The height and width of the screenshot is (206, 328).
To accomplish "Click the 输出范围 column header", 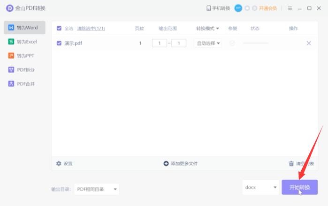I will [168, 28].
